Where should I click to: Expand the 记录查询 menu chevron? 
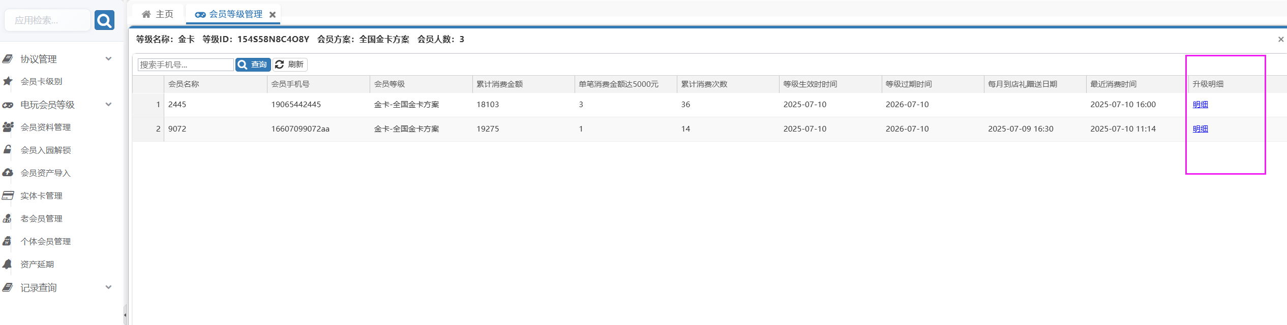[x=108, y=287]
